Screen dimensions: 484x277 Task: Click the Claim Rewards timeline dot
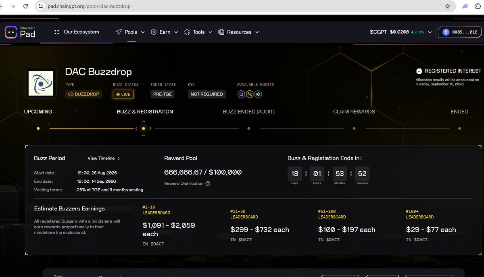(354, 129)
